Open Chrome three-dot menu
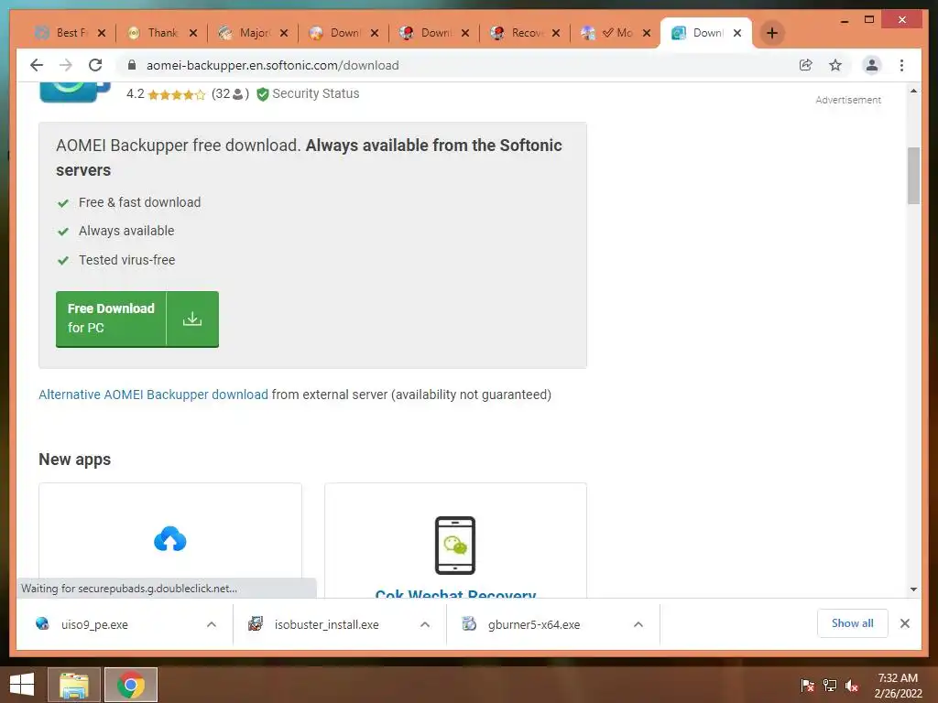The height and width of the screenshot is (703, 938). coord(901,65)
